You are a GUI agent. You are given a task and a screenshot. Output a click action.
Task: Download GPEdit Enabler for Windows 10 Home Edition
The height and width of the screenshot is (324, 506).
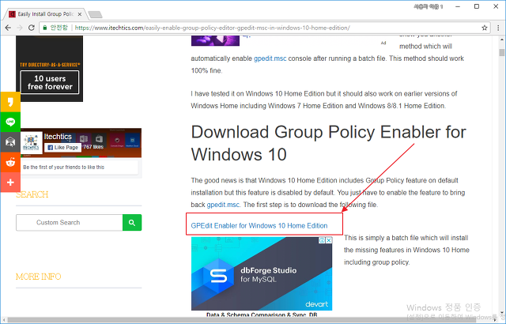pyautogui.click(x=259, y=226)
